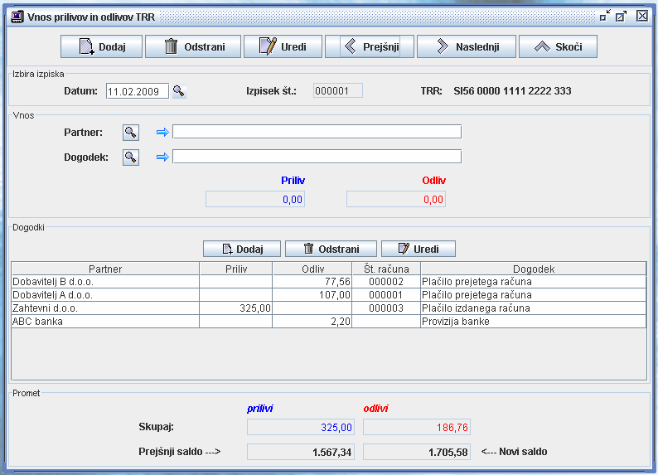This screenshot has height=475, width=658.
Task: Click the date lookup magnifier icon
Action: (178, 91)
